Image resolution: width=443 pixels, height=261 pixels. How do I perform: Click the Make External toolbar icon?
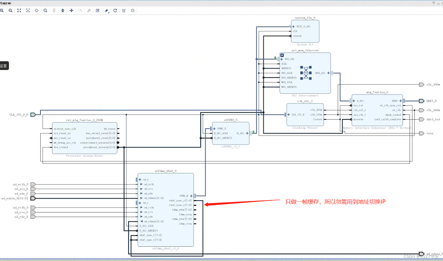80,11
